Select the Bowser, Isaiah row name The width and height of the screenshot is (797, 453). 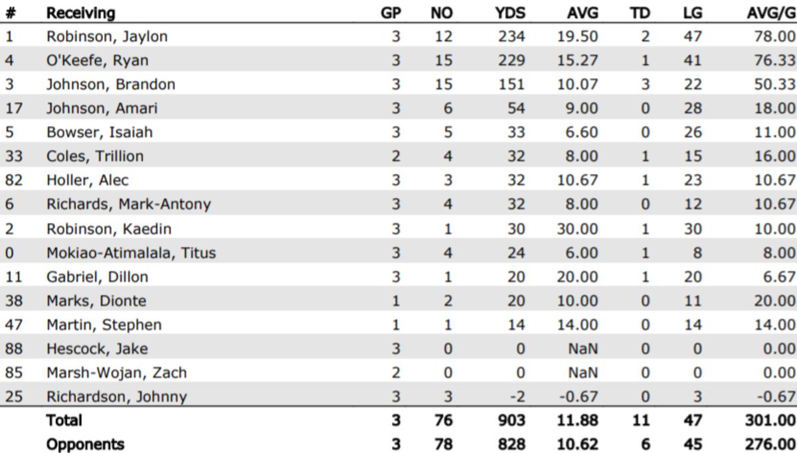point(99,132)
